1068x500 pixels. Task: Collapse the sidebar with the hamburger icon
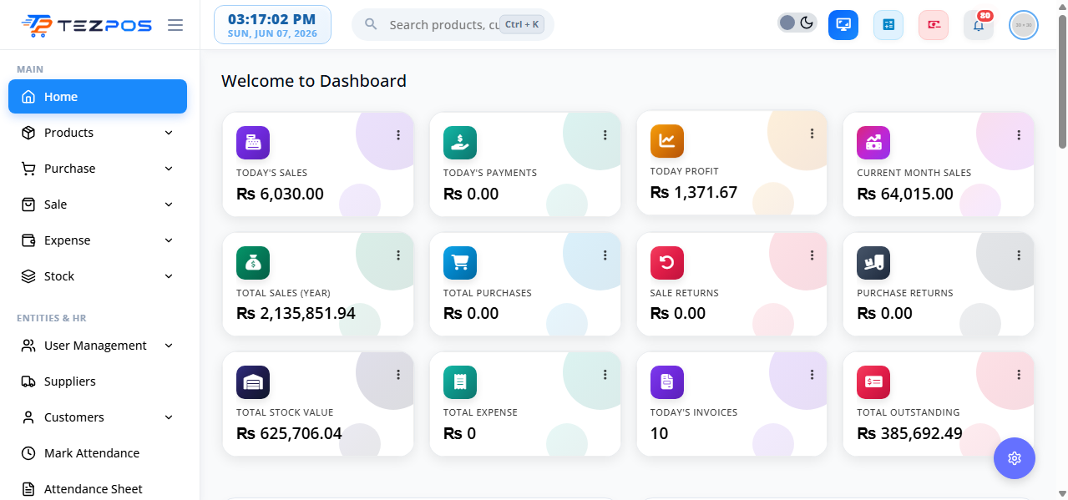[175, 25]
